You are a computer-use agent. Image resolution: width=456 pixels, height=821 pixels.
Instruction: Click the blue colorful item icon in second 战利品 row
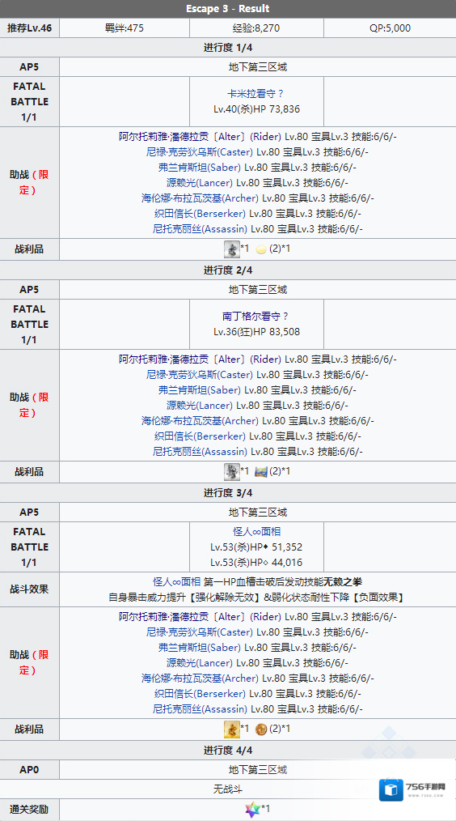261,472
